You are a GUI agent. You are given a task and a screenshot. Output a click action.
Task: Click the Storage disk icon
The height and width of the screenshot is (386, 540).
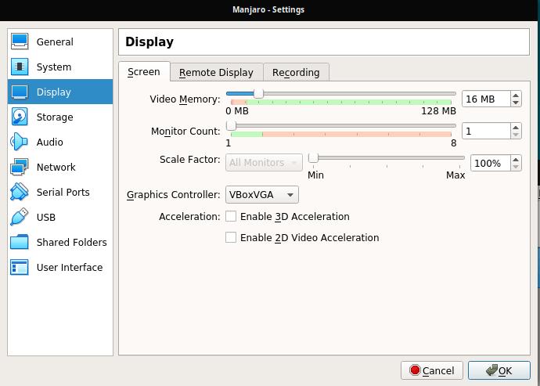tap(20, 117)
